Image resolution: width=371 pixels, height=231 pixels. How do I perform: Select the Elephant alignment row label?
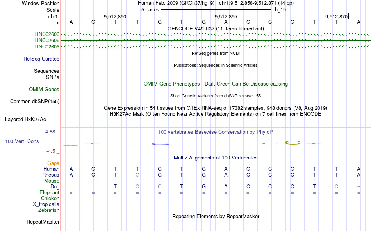click(49, 192)
